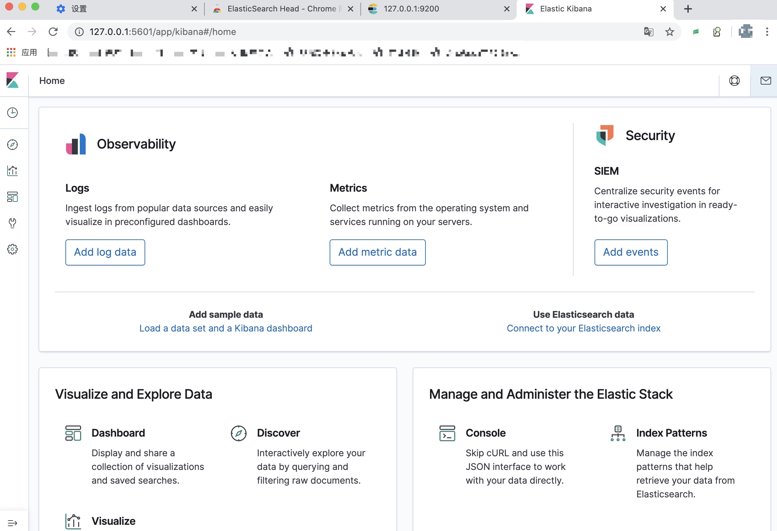Click the Metrics heading
777x531 pixels.
(x=348, y=188)
